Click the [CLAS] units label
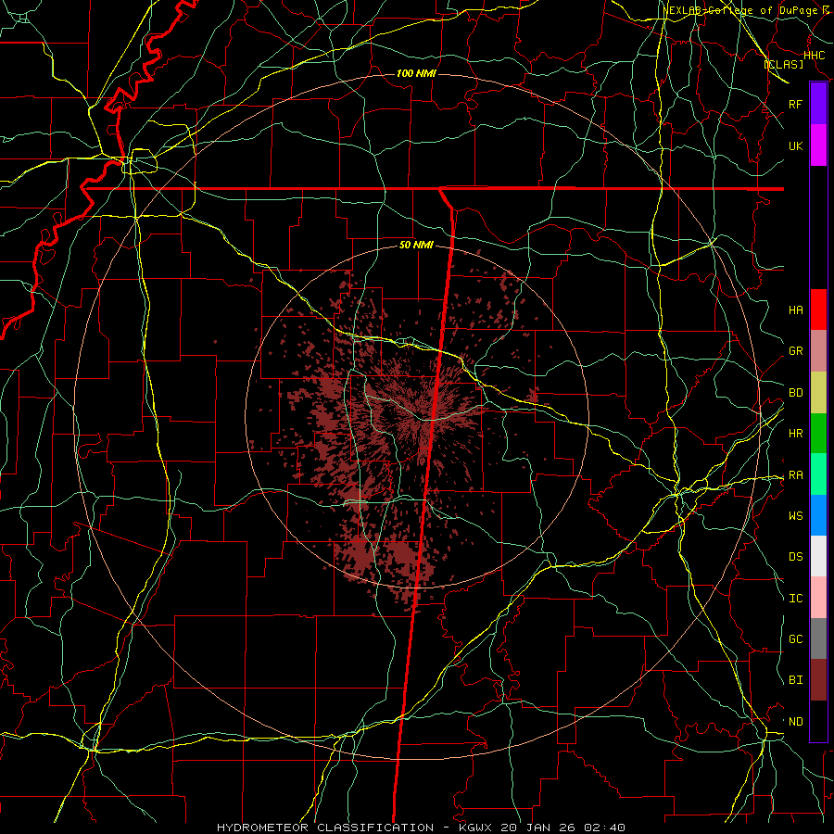The width and height of the screenshot is (834, 834). tap(783, 64)
